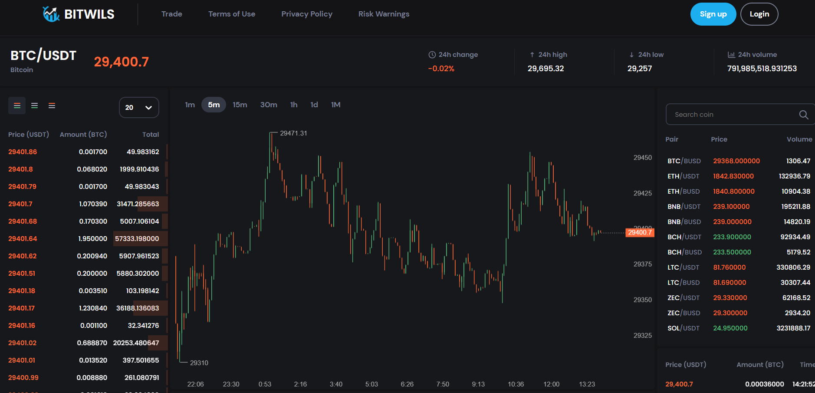Open the order book depth dropdown showing 20

pyautogui.click(x=139, y=107)
